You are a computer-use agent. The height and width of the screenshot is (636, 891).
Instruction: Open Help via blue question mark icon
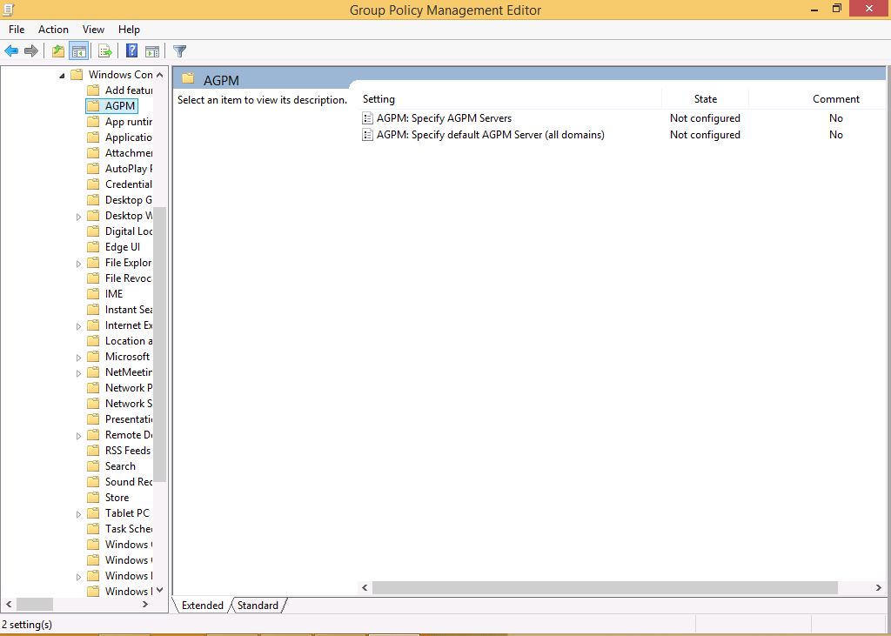click(132, 51)
